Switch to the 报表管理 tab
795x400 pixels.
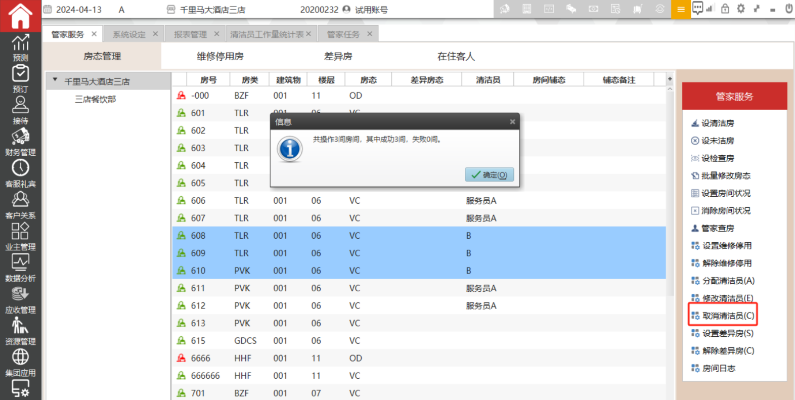click(190, 34)
